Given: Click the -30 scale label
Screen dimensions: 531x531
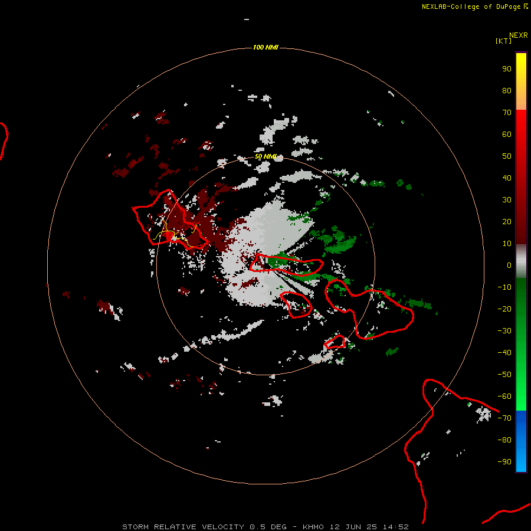Looking at the screenshot, I should [504, 331].
